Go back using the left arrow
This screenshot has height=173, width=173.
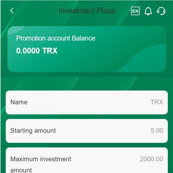tap(12, 11)
